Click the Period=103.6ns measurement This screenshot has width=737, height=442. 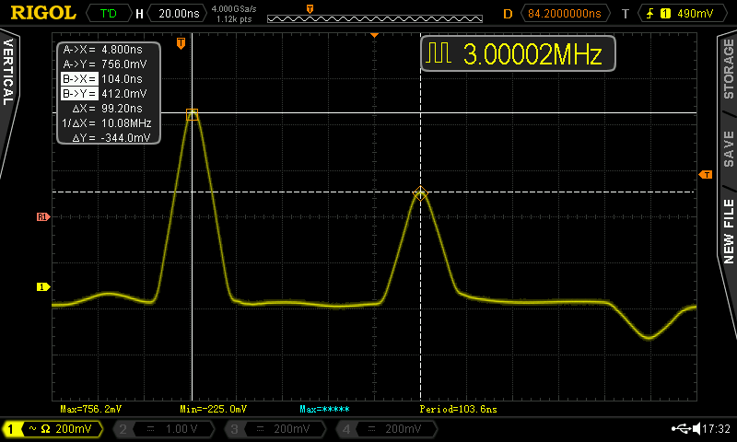click(x=458, y=409)
